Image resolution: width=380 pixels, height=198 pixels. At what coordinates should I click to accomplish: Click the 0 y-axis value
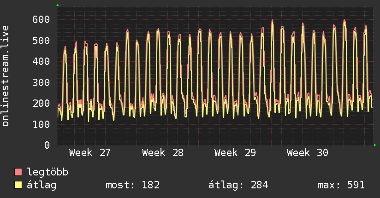coord(47,145)
